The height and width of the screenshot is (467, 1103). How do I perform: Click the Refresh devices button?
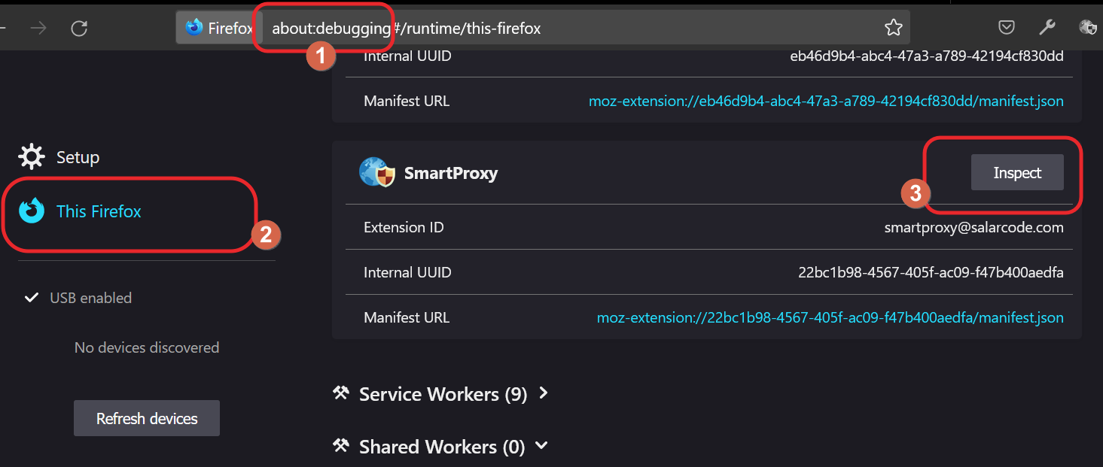point(146,418)
